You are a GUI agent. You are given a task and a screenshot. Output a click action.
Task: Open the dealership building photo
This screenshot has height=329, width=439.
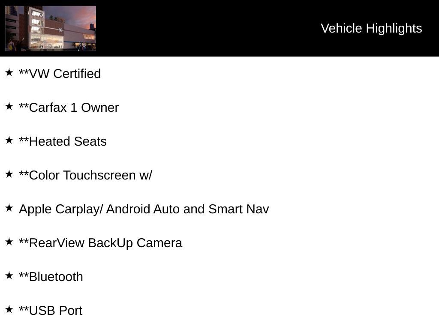tap(51, 28)
